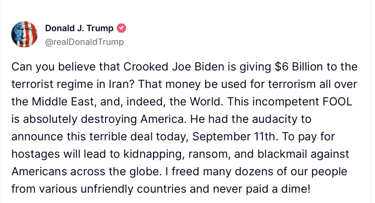Click the American flag profile avatar
The width and height of the screenshot is (375, 203).
click(x=24, y=34)
